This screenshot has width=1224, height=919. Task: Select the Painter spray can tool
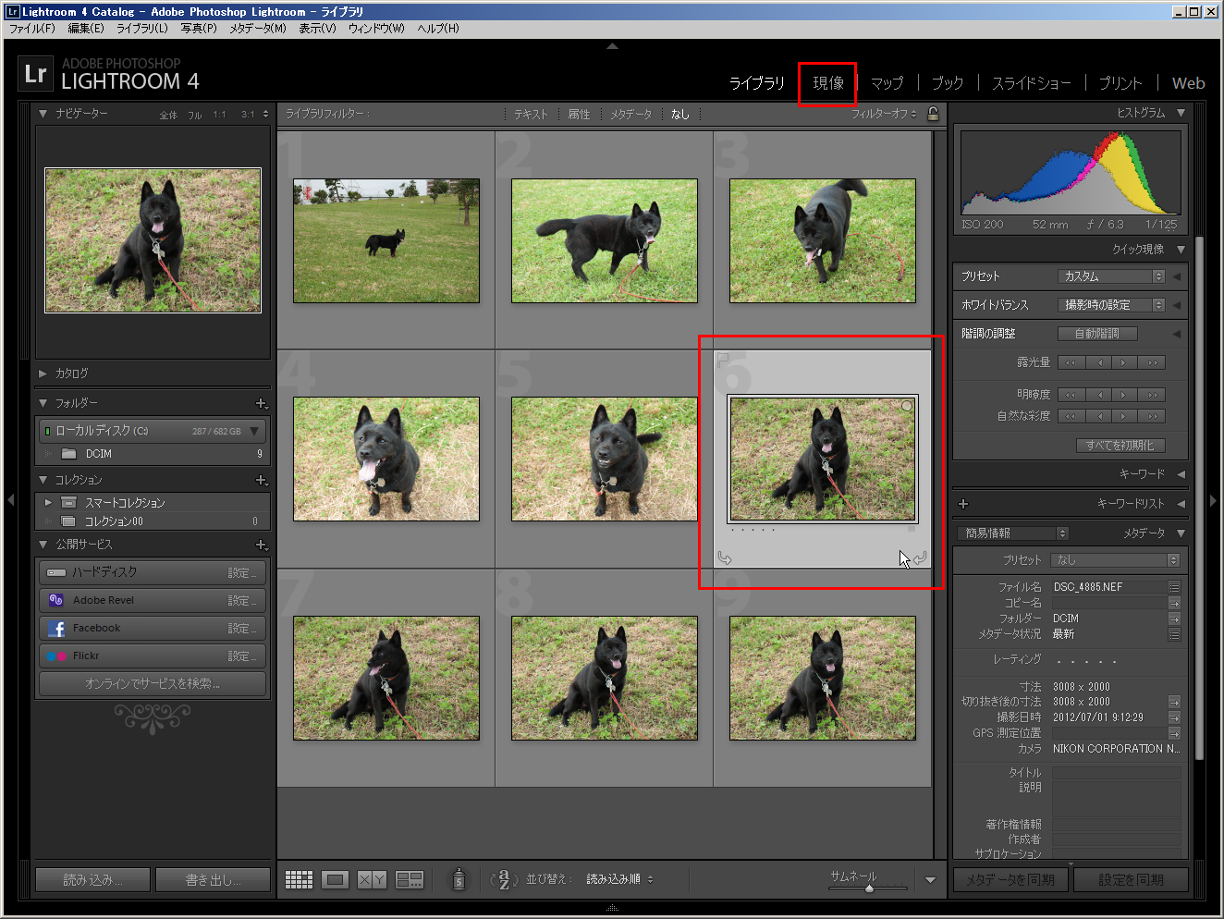click(459, 879)
